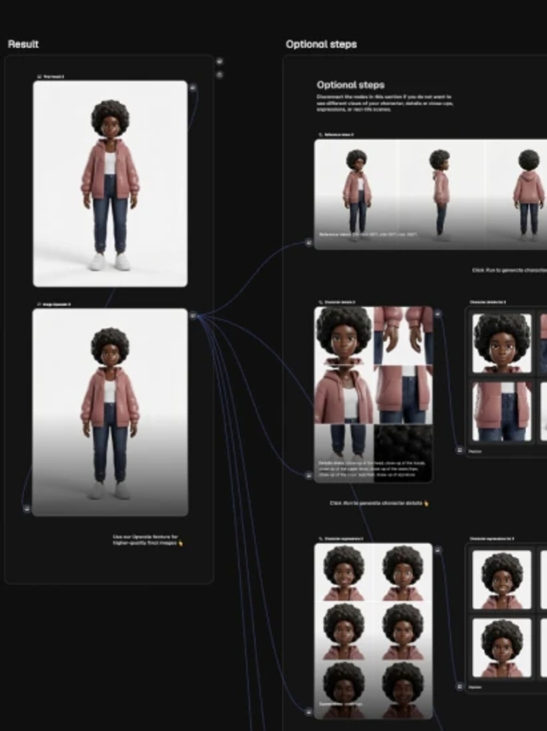
Task: Click the input port of Character details node
Action: pyautogui.click(x=309, y=475)
